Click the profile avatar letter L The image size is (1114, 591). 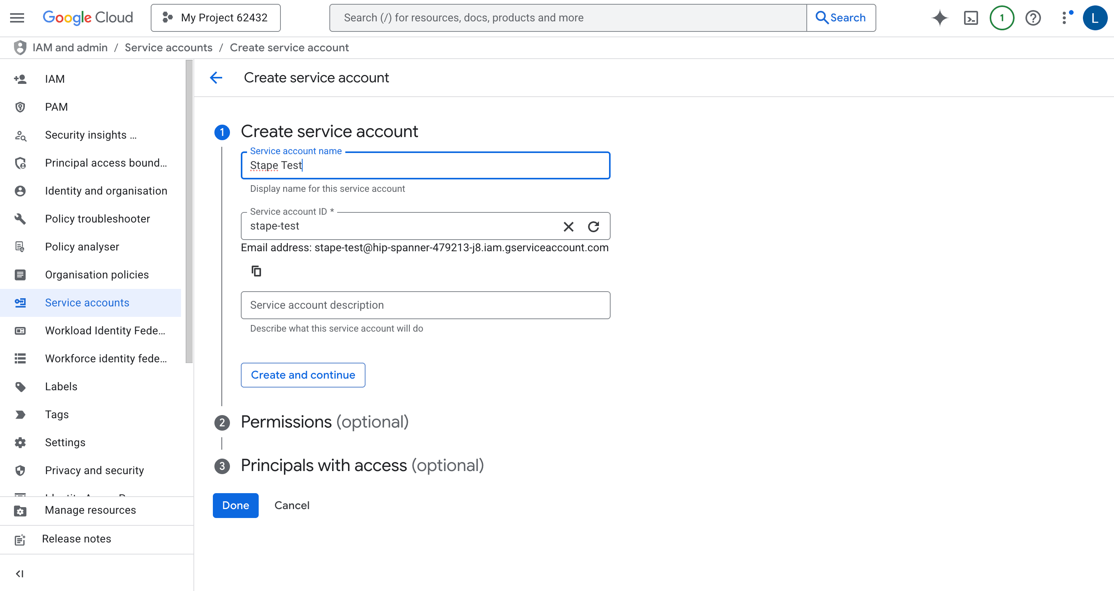coord(1095,18)
